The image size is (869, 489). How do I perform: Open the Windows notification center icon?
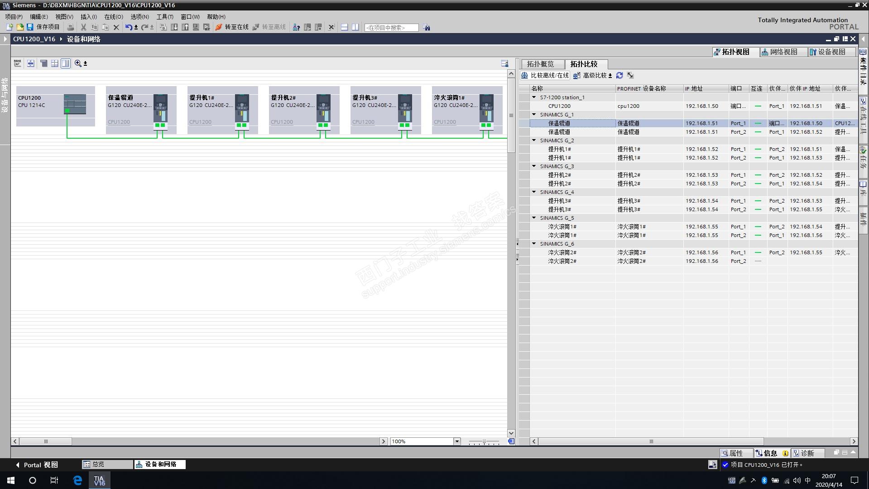click(855, 480)
